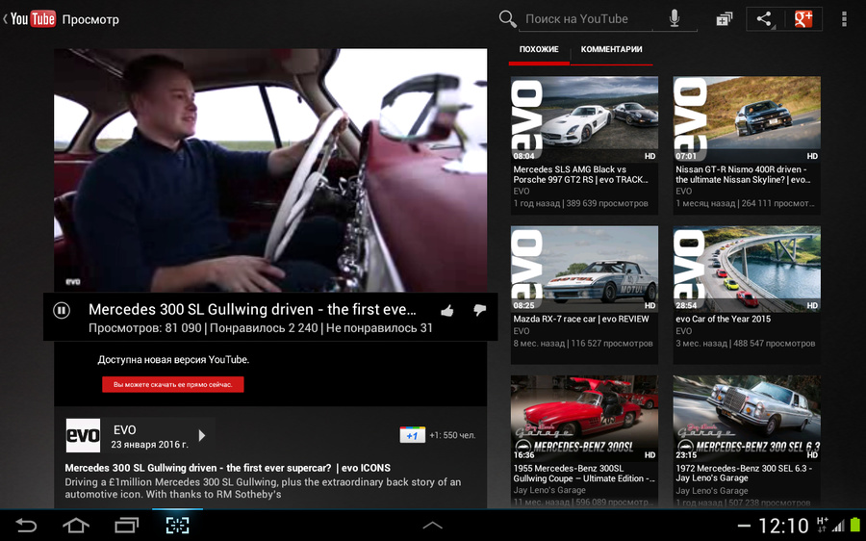Expand the bottom bar up-arrow handle
The width and height of the screenshot is (866, 541).
(x=432, y=526)
